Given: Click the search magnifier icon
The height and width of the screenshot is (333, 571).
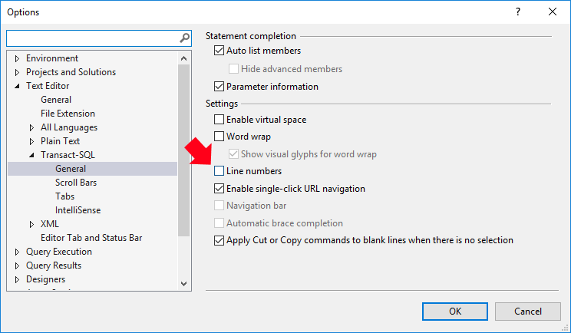Looking at the screenshot, I should (x=185, y=38).
